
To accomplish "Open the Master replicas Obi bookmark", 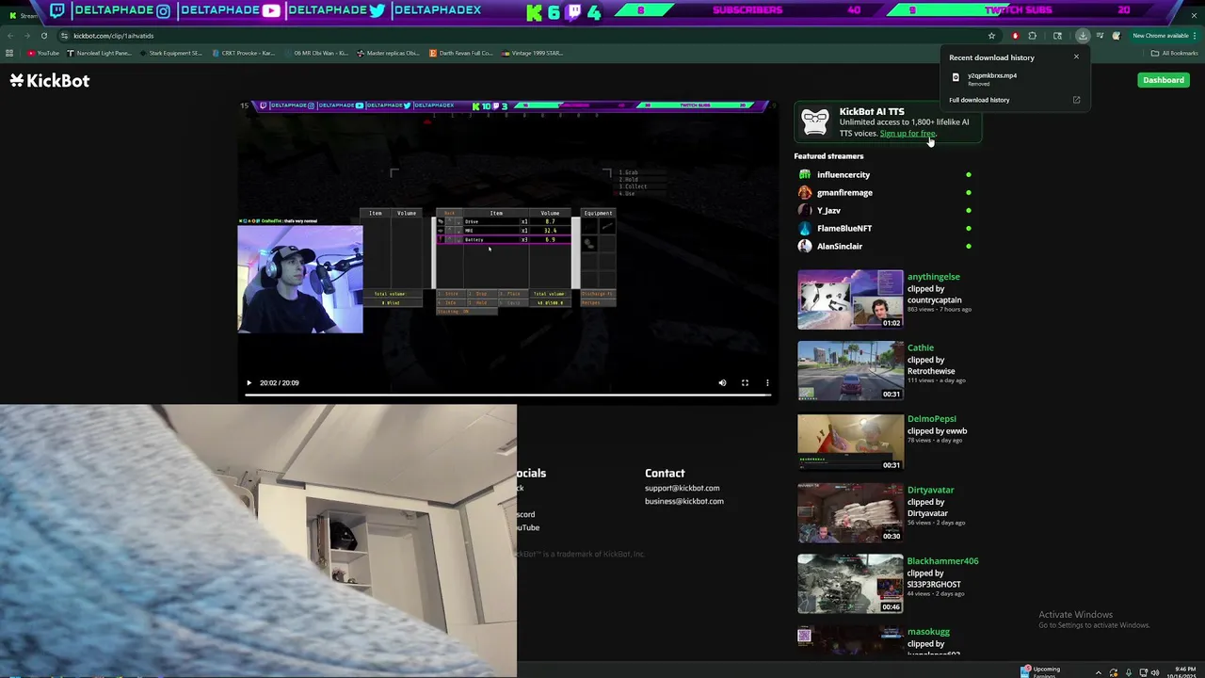I will click(389, 53).
